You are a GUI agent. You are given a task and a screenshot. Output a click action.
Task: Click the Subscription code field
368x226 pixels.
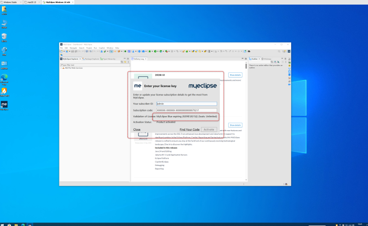(x=186, y=110)
